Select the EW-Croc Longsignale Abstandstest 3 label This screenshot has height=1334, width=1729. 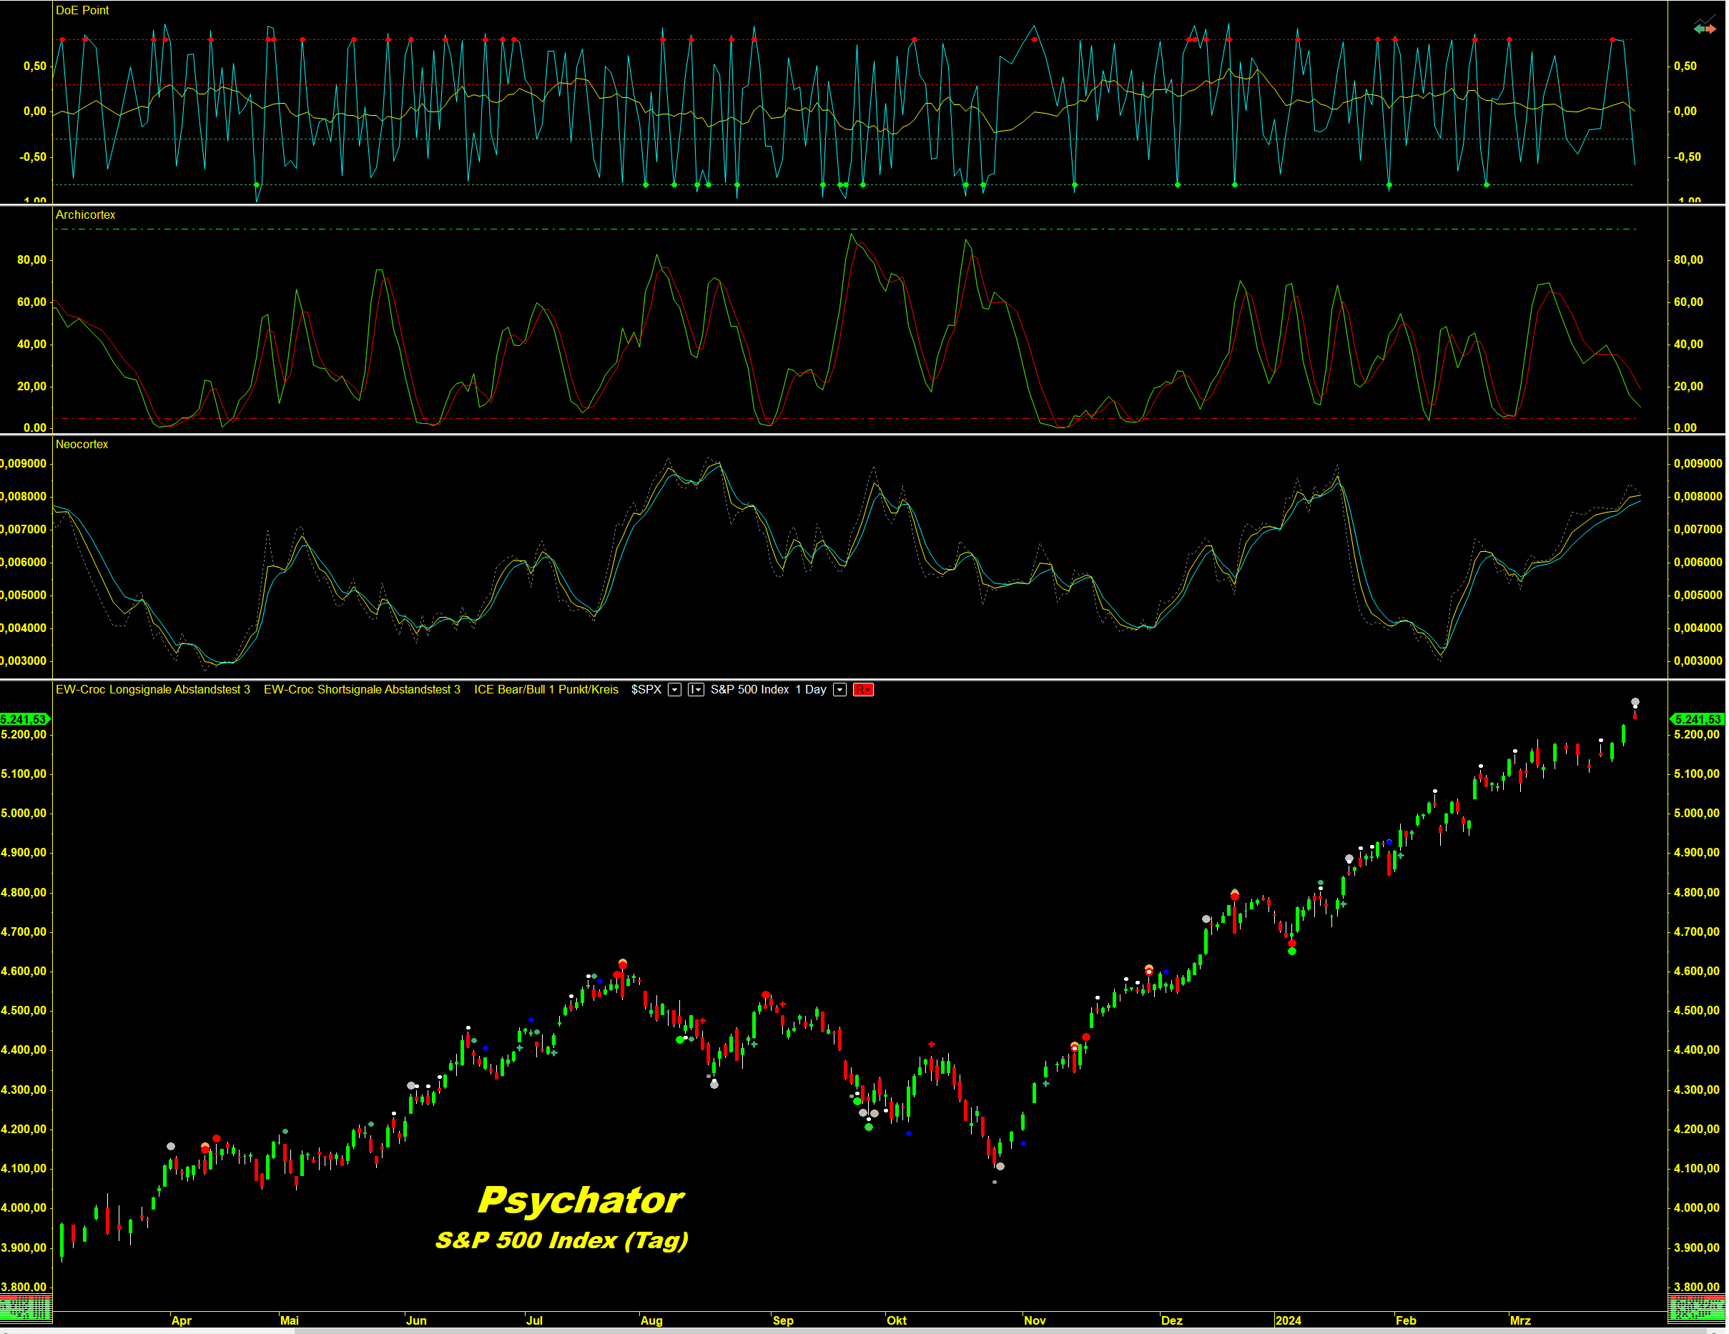(153, 690)
